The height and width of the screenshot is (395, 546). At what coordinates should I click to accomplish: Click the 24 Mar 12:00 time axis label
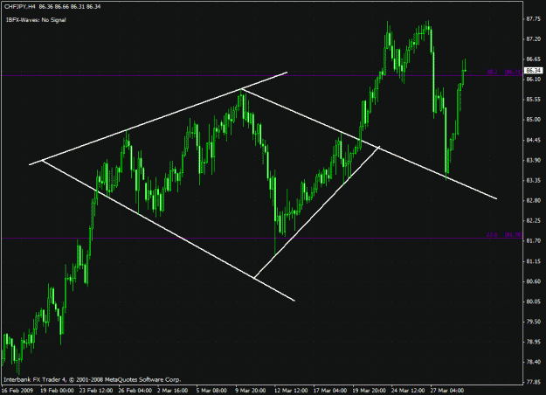point(408,390)
